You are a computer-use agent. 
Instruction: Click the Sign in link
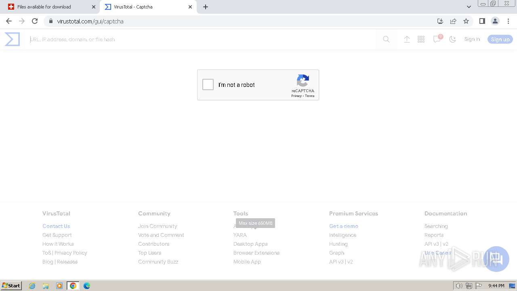click(472, 39)
